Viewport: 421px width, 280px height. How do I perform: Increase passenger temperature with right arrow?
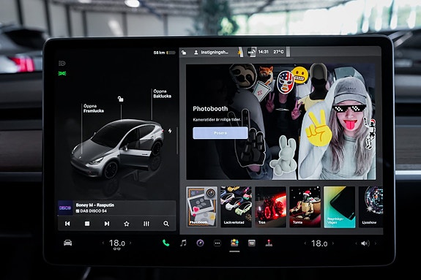coord(333,243)
